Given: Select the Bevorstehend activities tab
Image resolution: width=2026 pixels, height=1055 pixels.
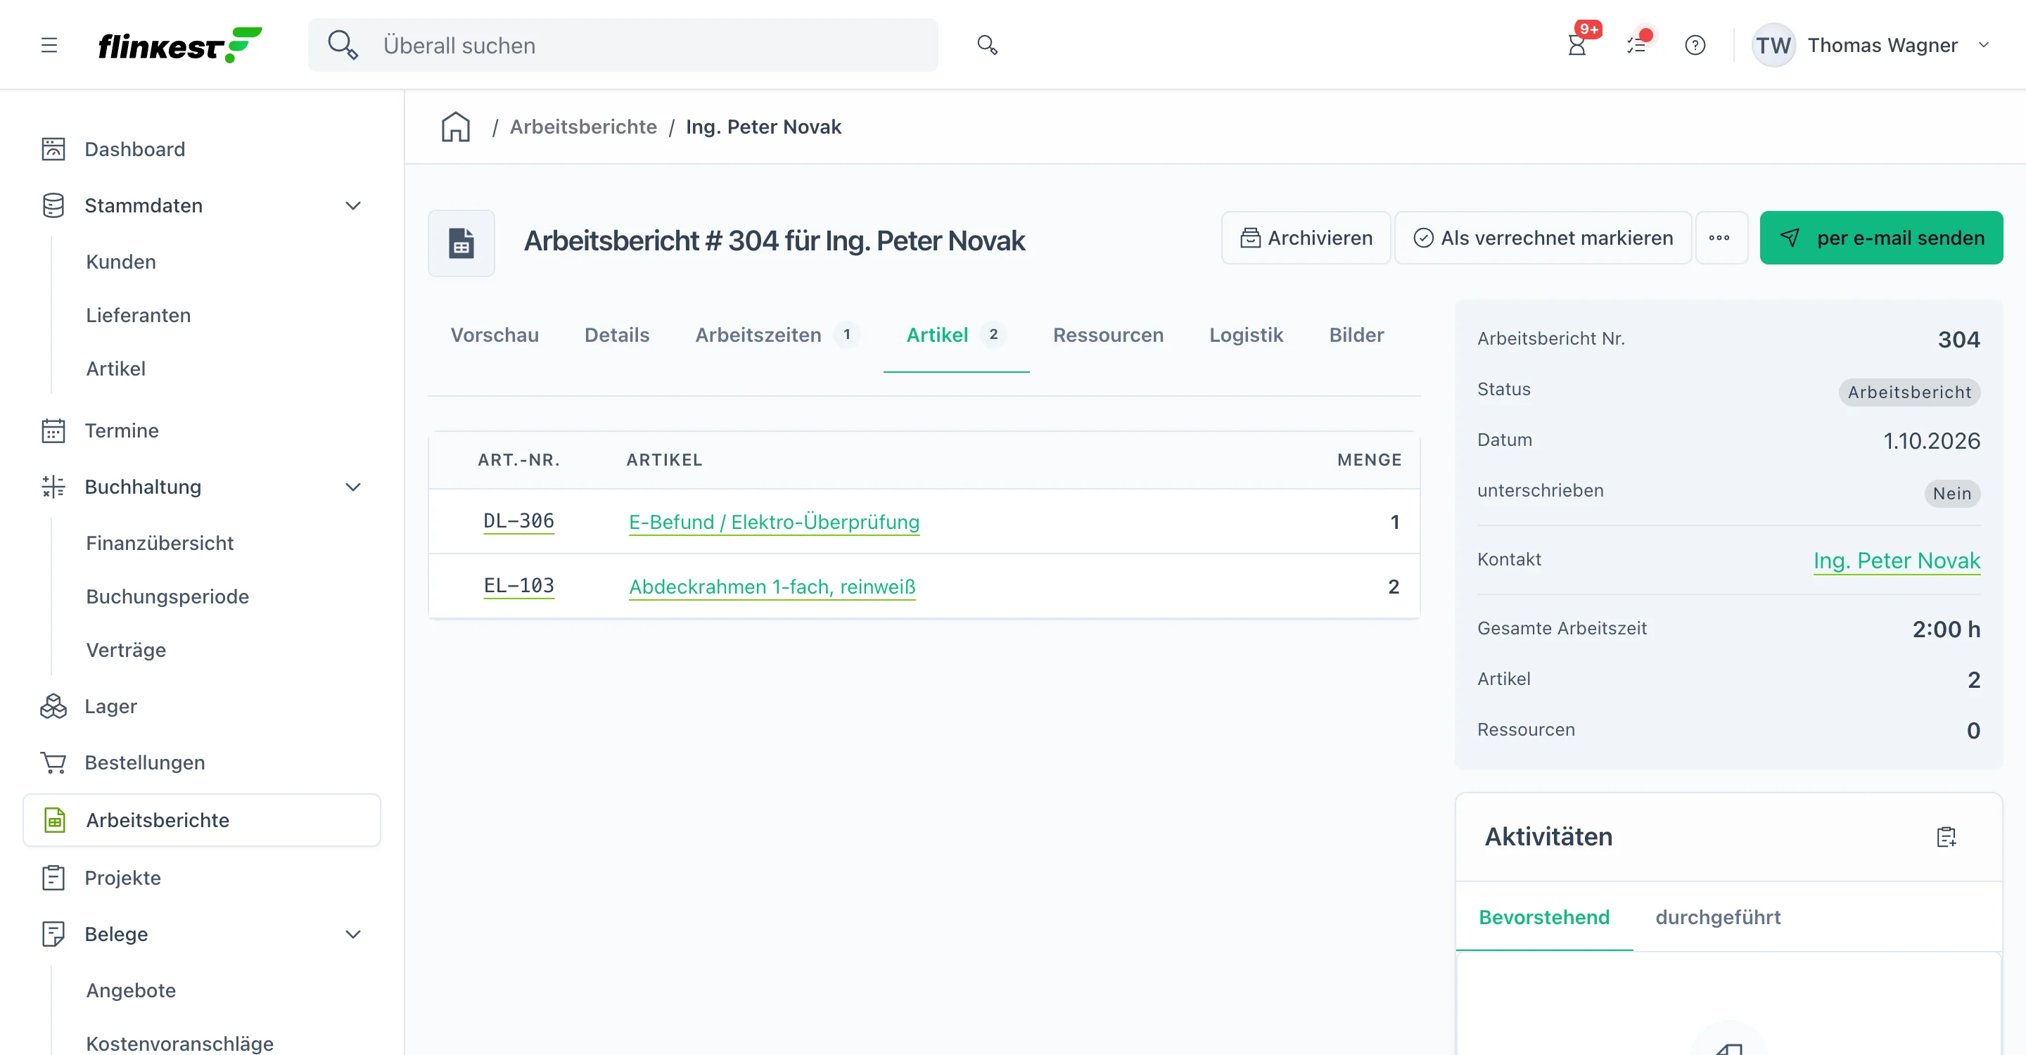Looking at the screenshot, I should click(x=1544, y=916).
